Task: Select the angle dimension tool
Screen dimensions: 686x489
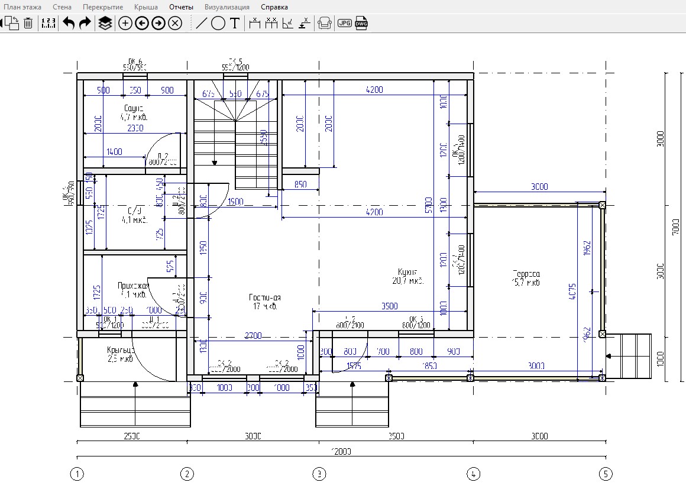Action: (287, 23)
